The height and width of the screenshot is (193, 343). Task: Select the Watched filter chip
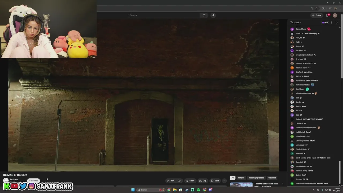(x=272, y=178)
